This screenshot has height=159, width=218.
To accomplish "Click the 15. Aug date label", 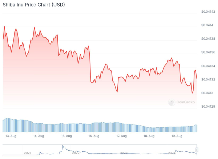I will coord(66,136).
